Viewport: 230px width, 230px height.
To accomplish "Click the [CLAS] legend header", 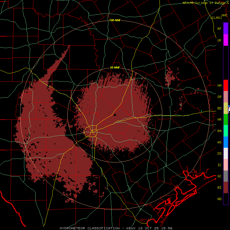I will click(216, 18).
